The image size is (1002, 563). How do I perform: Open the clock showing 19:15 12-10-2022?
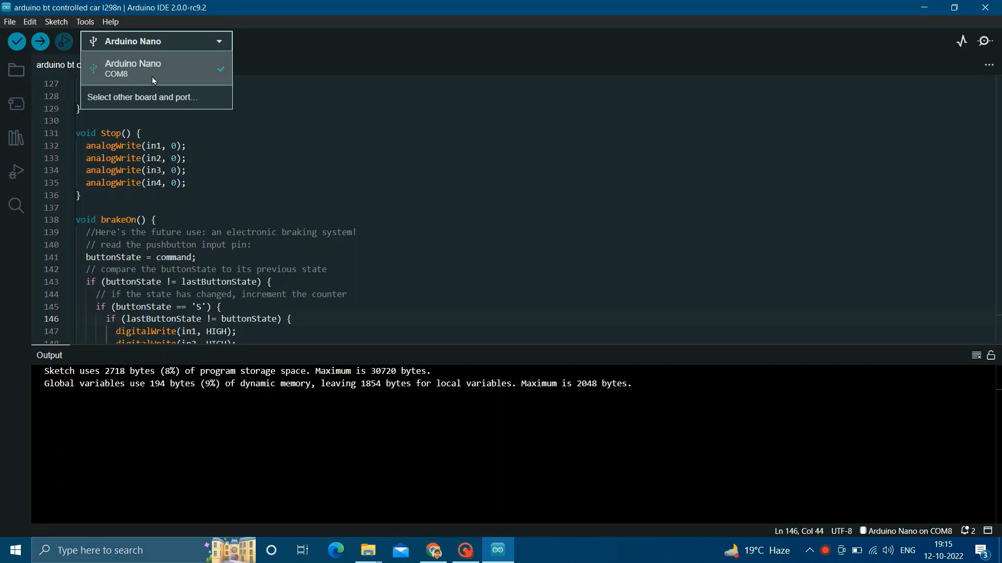944,550
